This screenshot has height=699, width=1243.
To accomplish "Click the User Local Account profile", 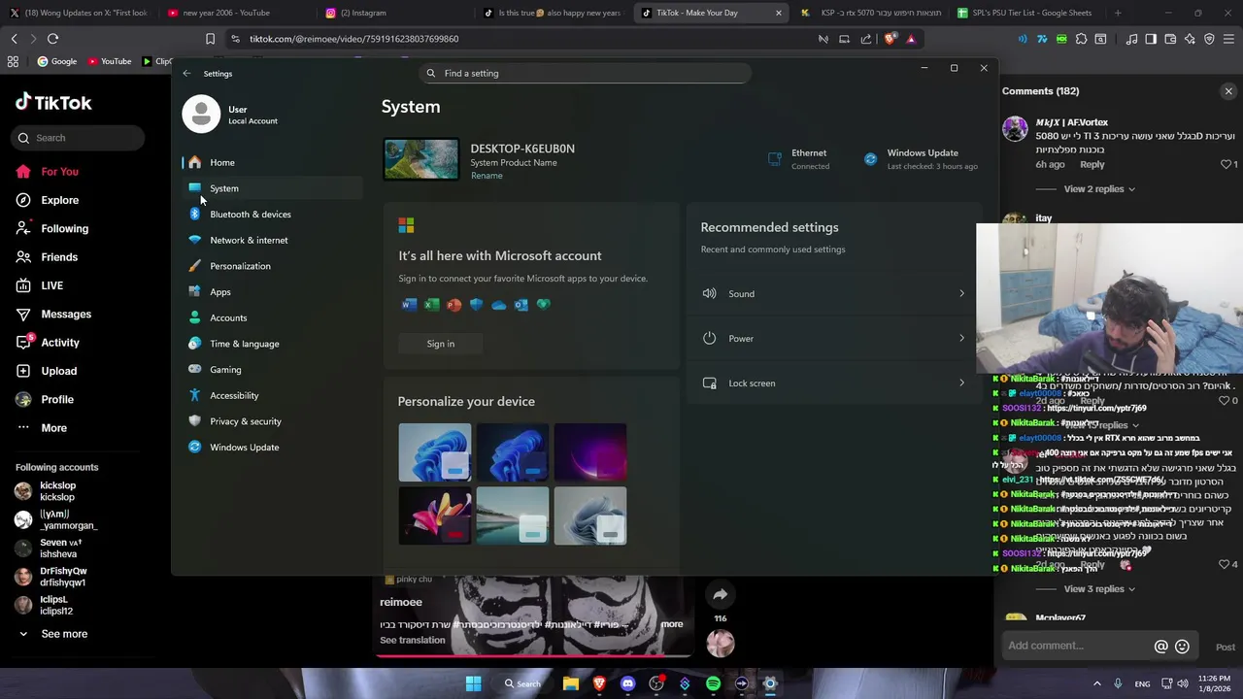I will [x=231, y=115].
